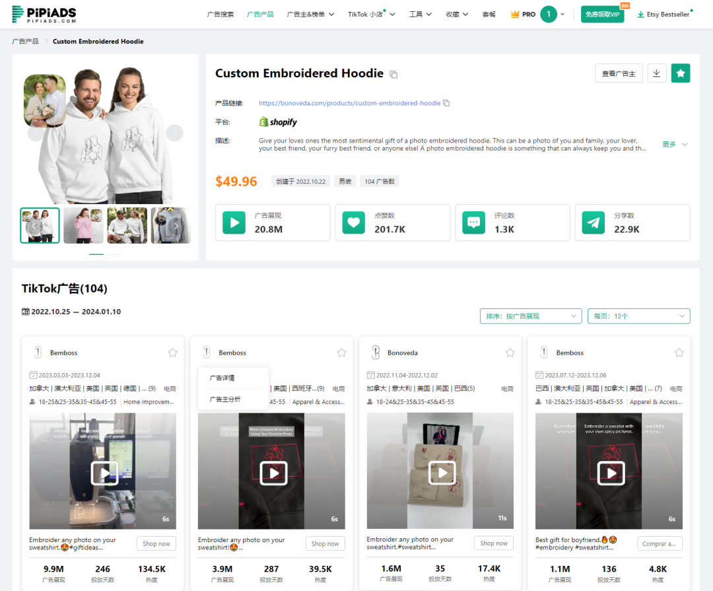Click the 免费领取VIP button
This screenshot has width=713, height=591.
[x=603, y=14]
